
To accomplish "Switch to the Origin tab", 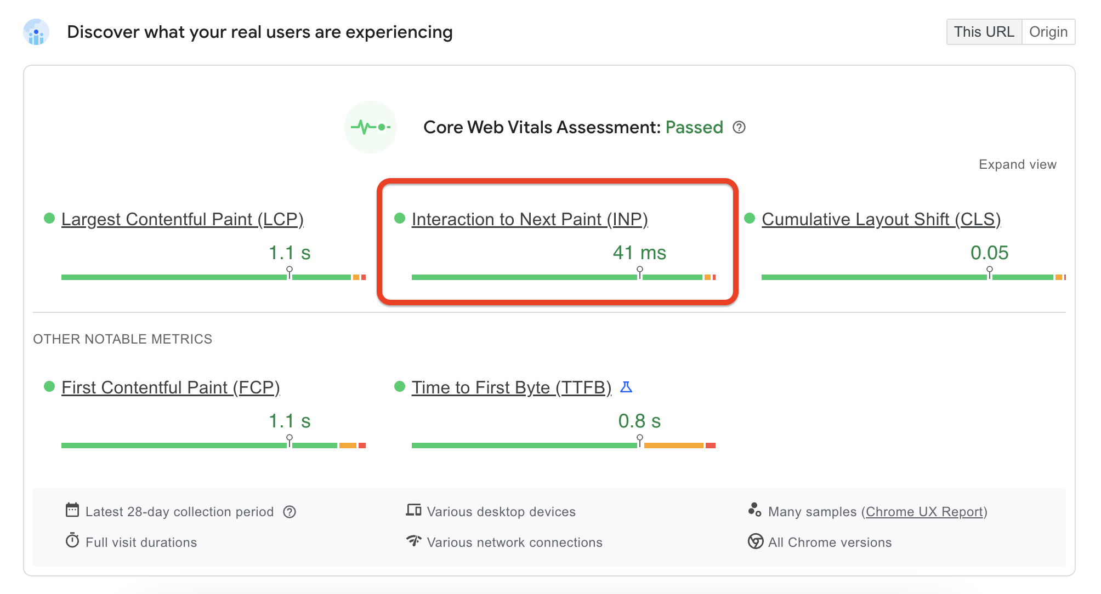I will 1048,32.
